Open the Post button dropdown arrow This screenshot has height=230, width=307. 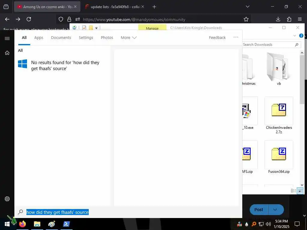tap(276, 210)
